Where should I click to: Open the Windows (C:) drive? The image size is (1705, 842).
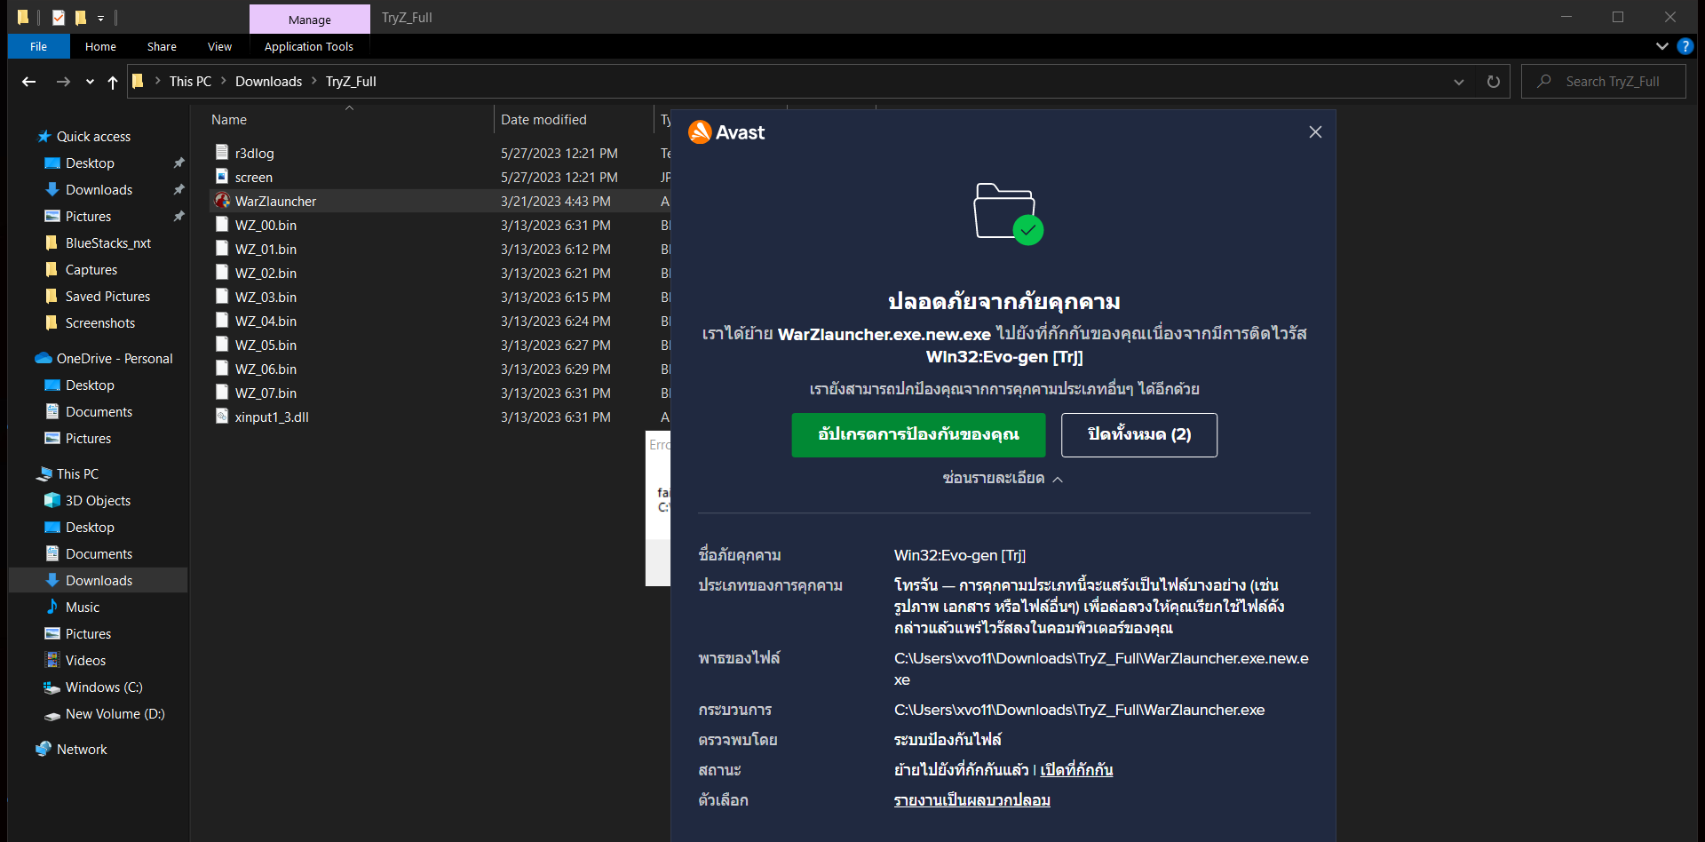tap(103, 687)
